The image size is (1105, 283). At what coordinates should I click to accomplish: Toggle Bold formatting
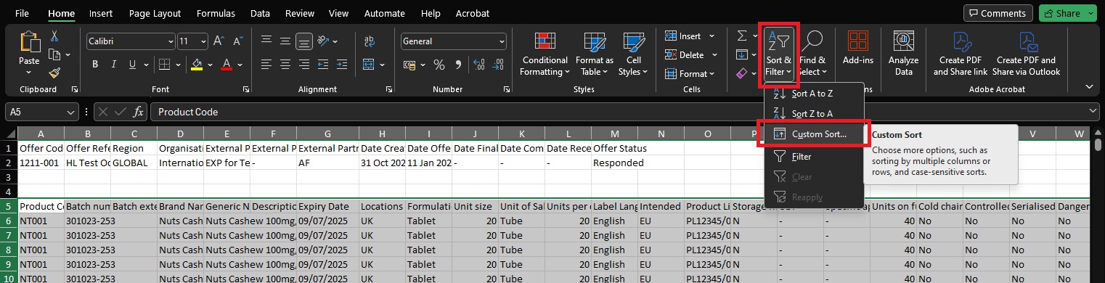[x=95, y=65]
